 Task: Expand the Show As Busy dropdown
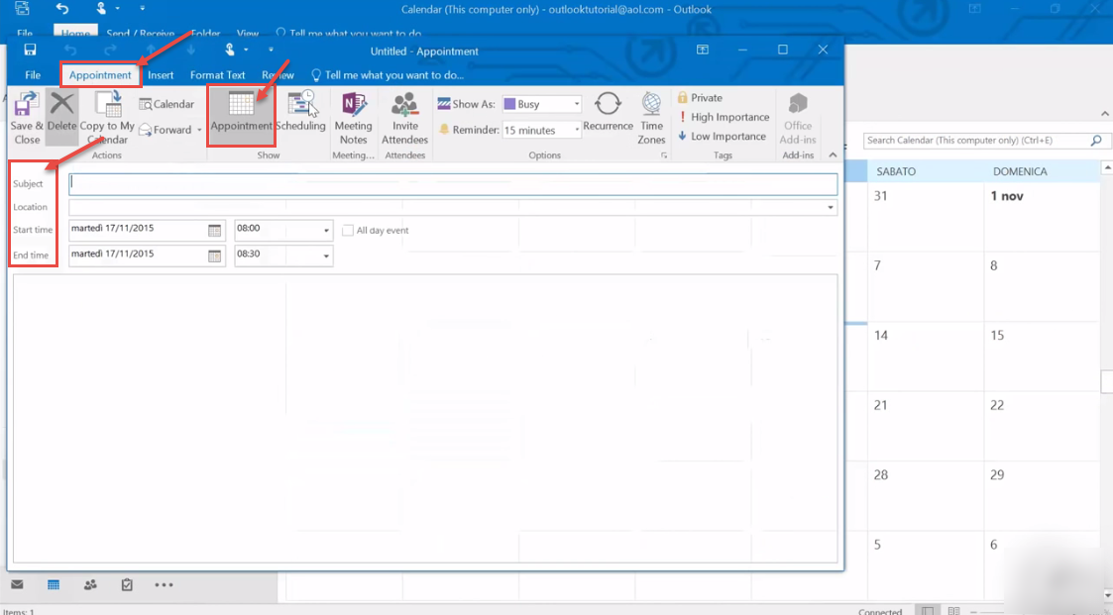pyautogui.click(x=576, y=104)
